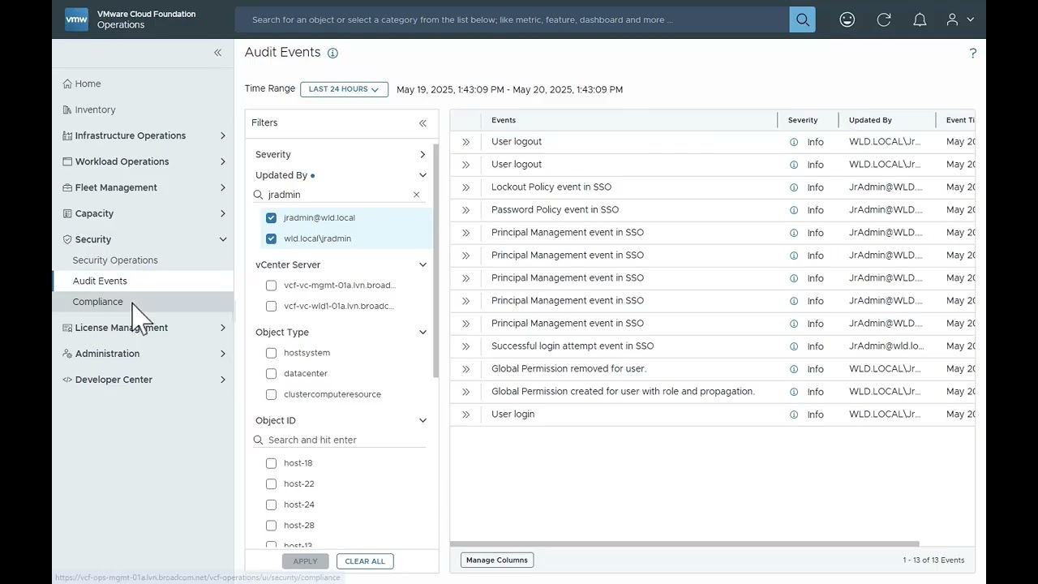1038x584 pixels.
Task: Click the Clear All filters button
Action: (365, 561)
